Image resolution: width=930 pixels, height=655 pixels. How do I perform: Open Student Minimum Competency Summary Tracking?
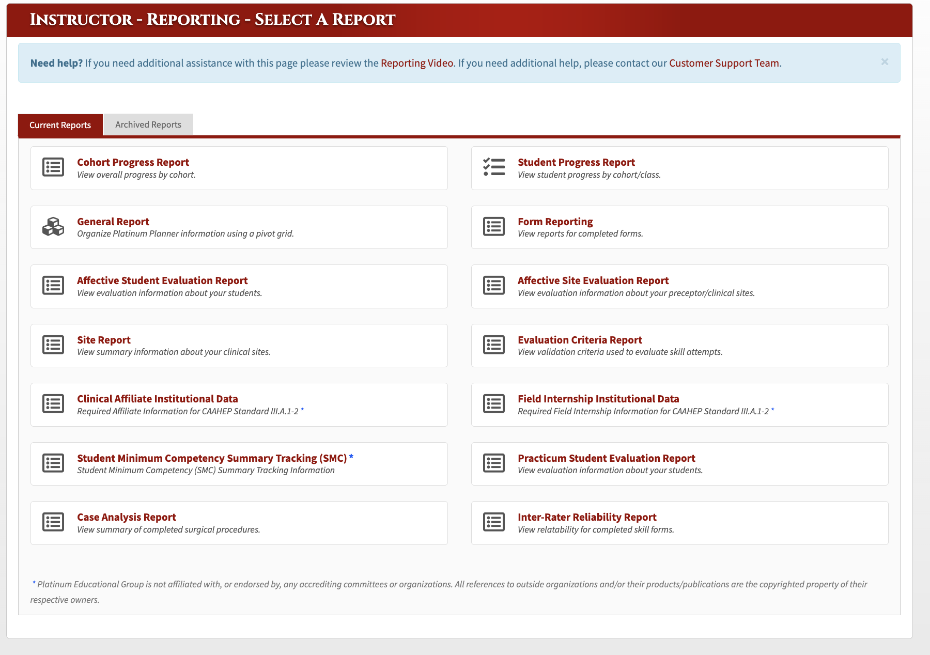coord(212,458)
